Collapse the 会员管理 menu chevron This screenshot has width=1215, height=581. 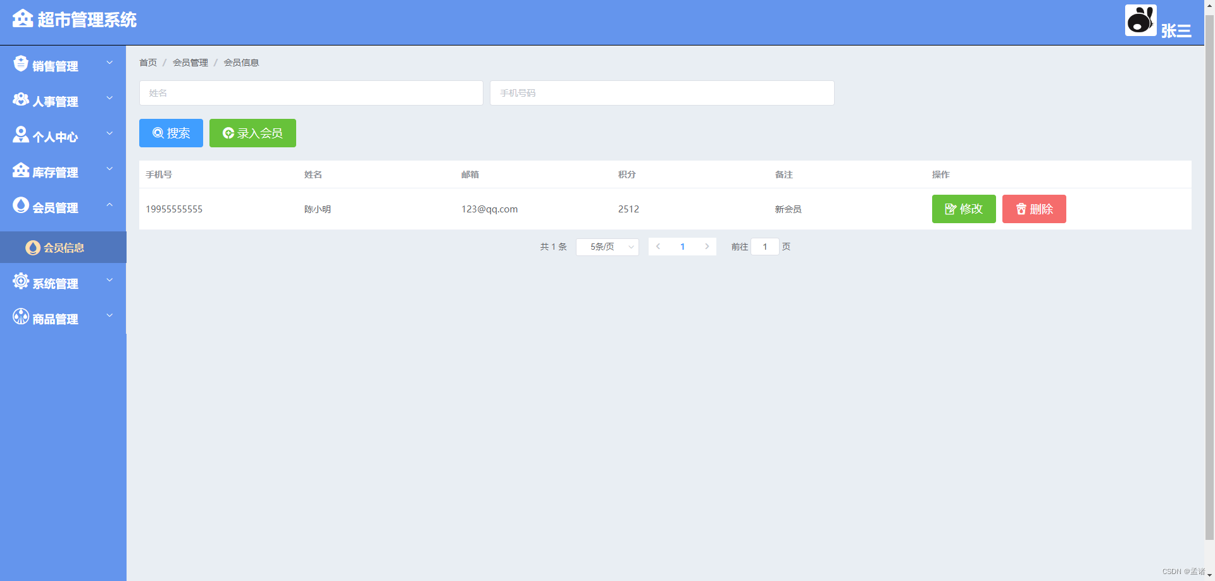pos(109,204)
